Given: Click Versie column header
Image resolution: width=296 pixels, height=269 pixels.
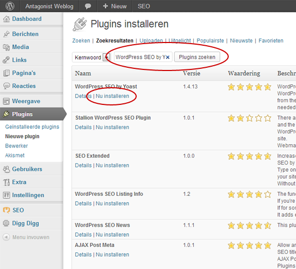Looking at the screenshot, I should (192, 73).
